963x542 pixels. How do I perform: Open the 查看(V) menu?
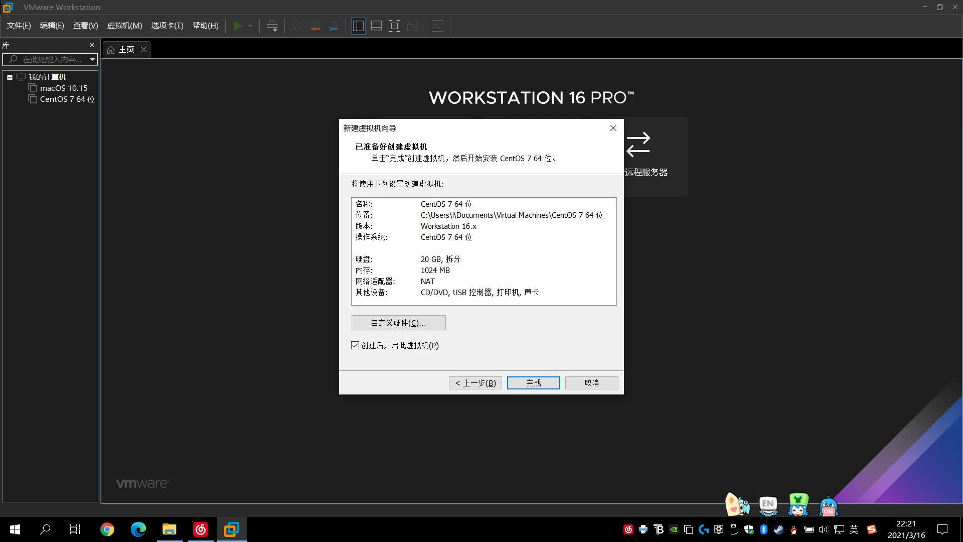click(86, 26)
